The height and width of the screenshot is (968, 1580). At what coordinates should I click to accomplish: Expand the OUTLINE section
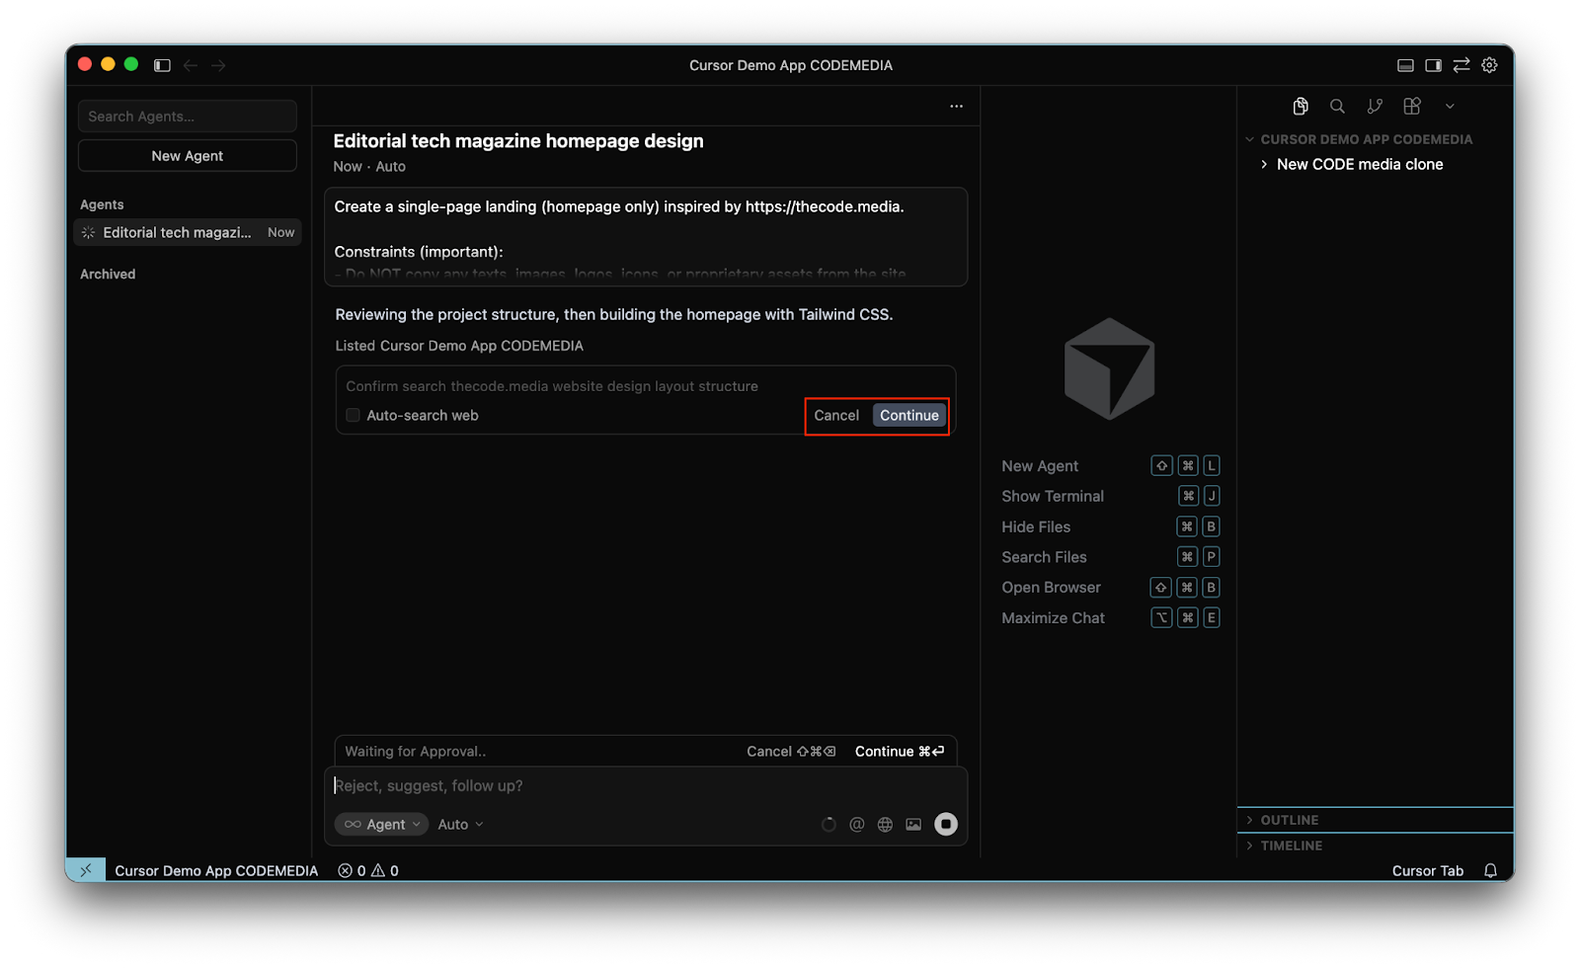[1289, 820]
